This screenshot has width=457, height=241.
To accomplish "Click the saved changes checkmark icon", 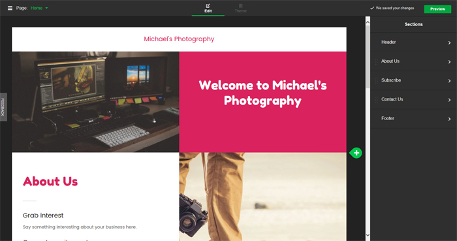I will (x=372, y=8).
